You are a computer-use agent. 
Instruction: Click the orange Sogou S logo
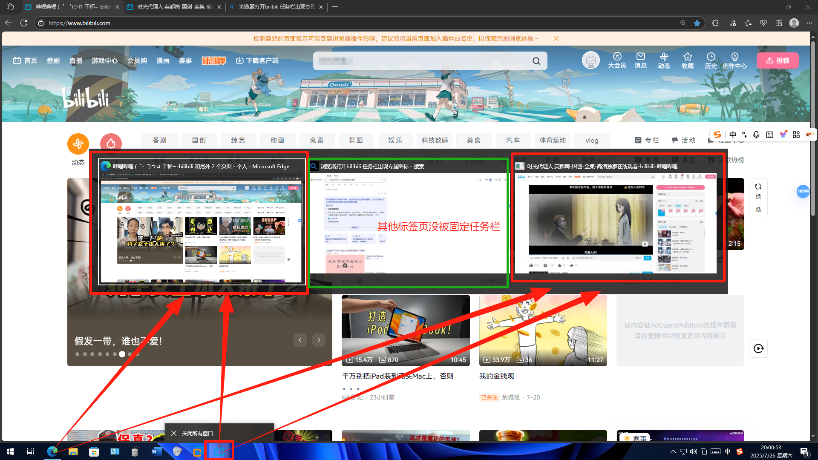coord(717,135)
